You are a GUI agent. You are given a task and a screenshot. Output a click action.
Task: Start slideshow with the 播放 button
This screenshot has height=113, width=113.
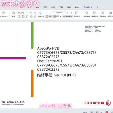pos(13,14)
